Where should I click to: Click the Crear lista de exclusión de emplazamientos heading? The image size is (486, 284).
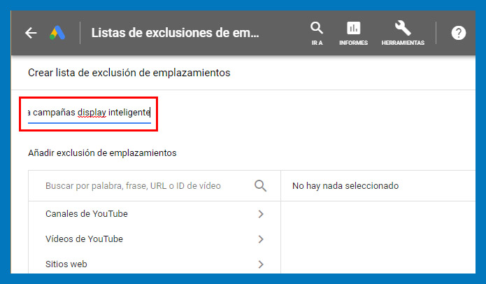129,73
